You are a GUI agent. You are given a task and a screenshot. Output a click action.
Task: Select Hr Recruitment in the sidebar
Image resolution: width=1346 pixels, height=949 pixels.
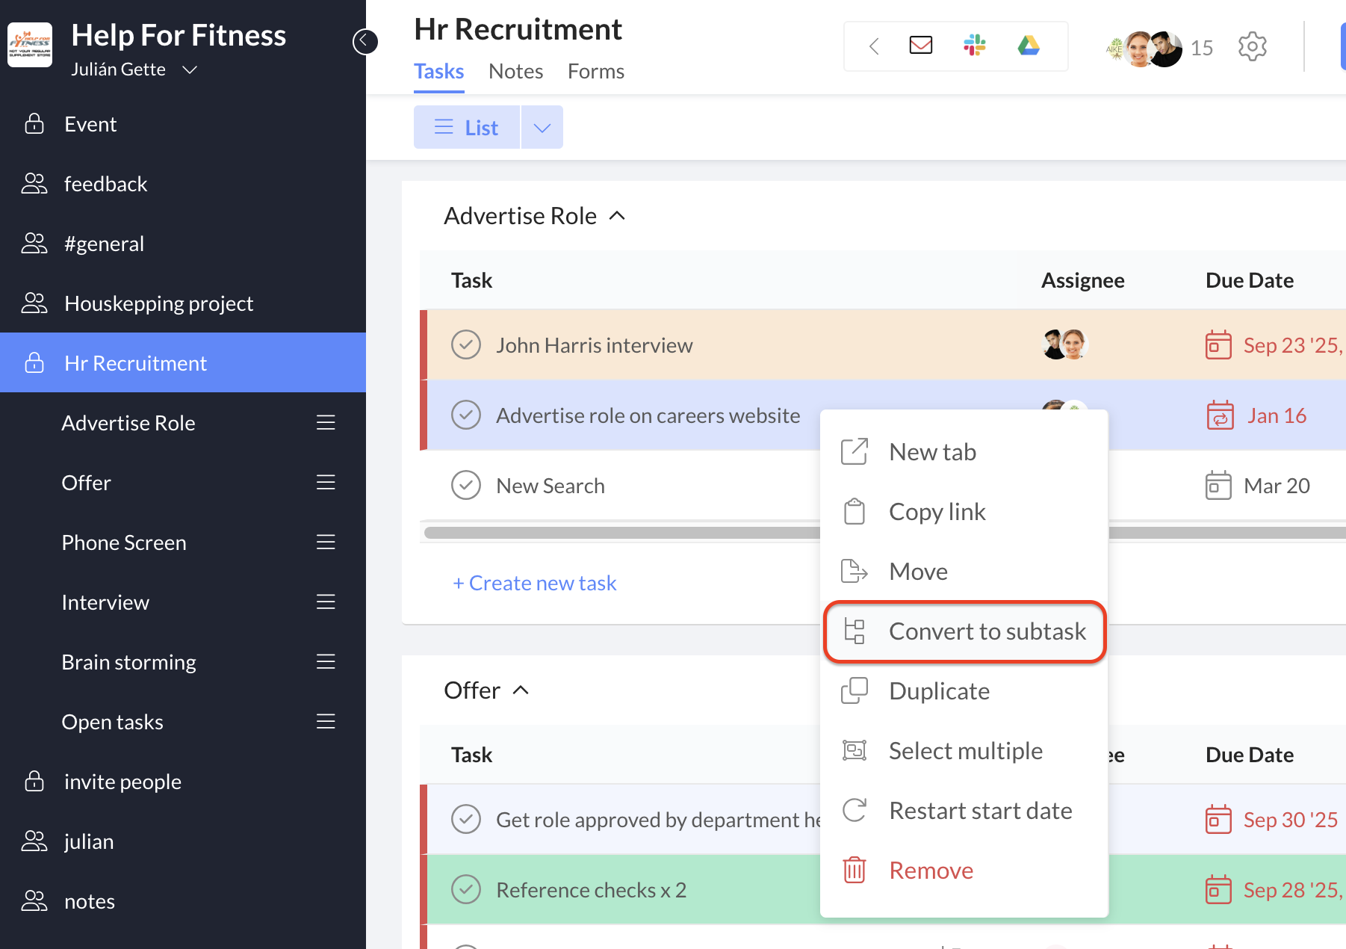[183, 363]
